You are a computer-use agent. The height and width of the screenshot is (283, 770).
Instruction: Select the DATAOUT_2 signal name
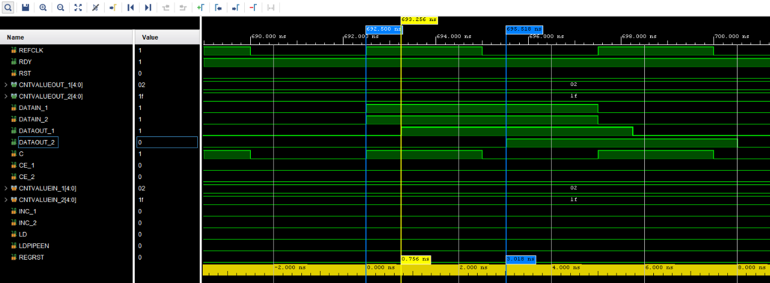click(x=37, y=142)
